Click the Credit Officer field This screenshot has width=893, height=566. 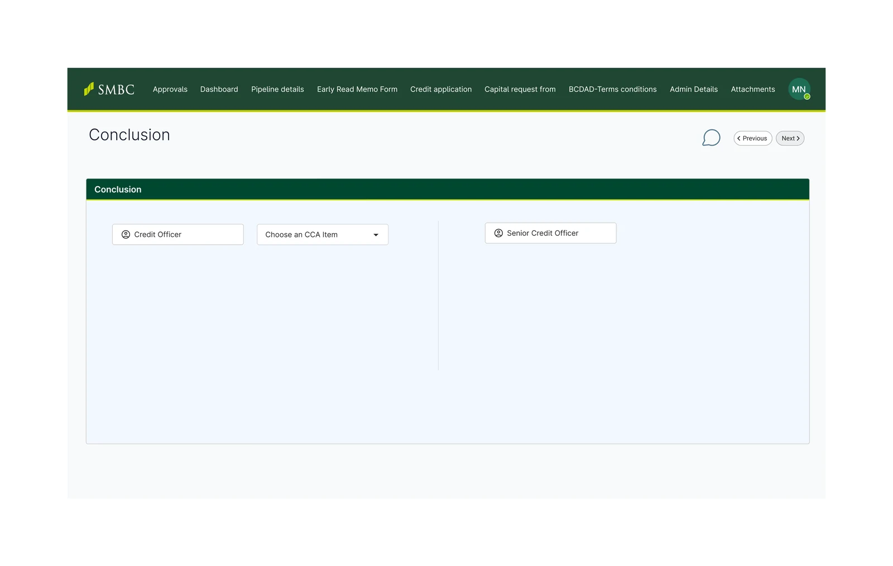(x=178, y=235)
